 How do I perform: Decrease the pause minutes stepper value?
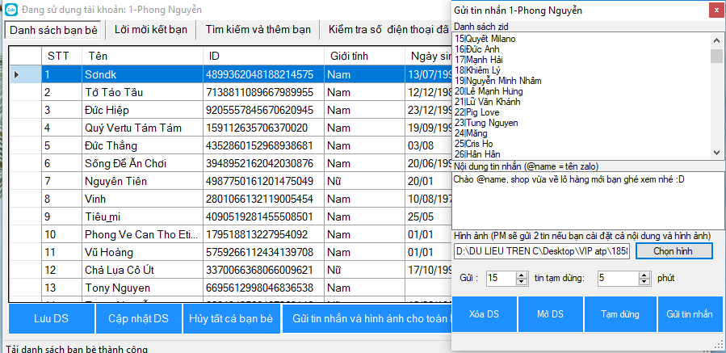click(644, 281)
